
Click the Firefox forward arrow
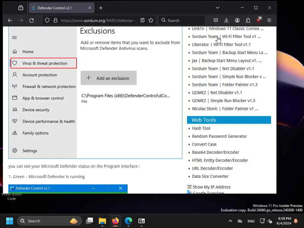pyautogui.click(x=21, y=20)
